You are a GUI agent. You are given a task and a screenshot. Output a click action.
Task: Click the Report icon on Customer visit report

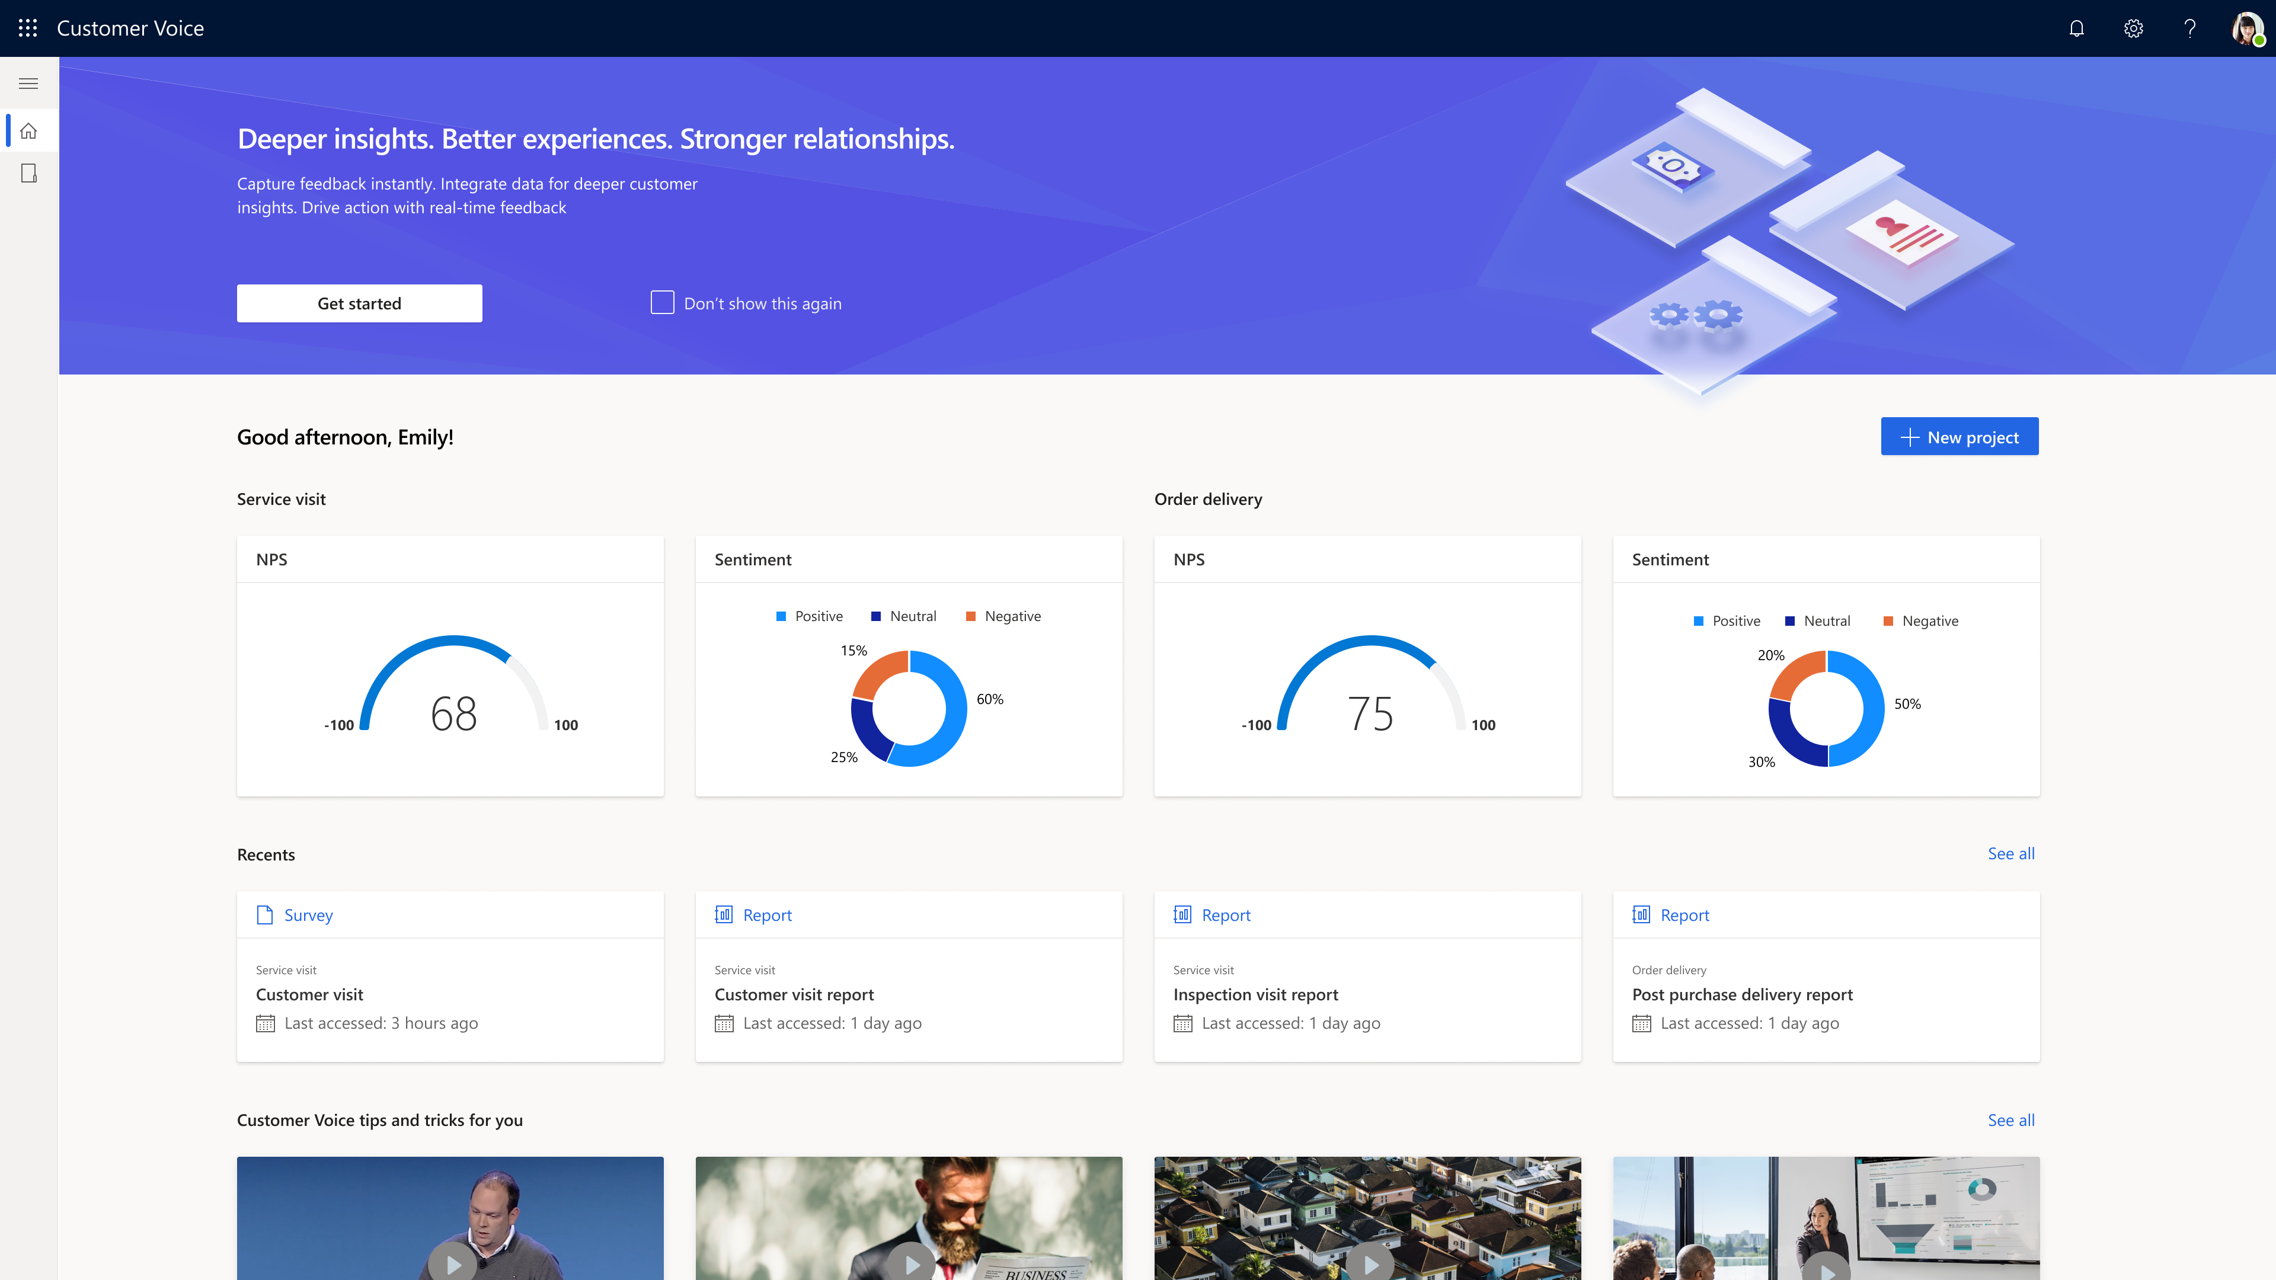724,914
